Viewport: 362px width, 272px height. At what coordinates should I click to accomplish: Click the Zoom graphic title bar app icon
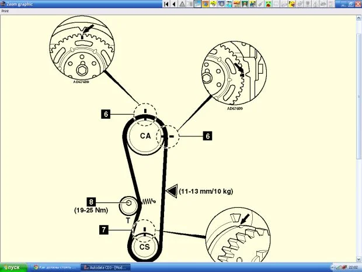tap(3, 4)
